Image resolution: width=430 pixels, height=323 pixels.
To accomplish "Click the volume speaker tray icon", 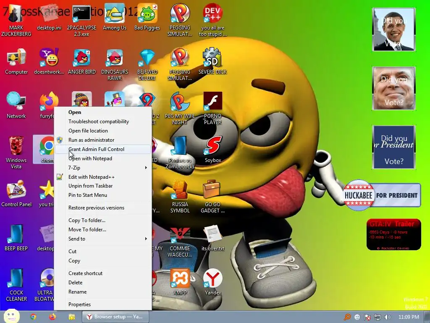I will [x=387, y=317].
